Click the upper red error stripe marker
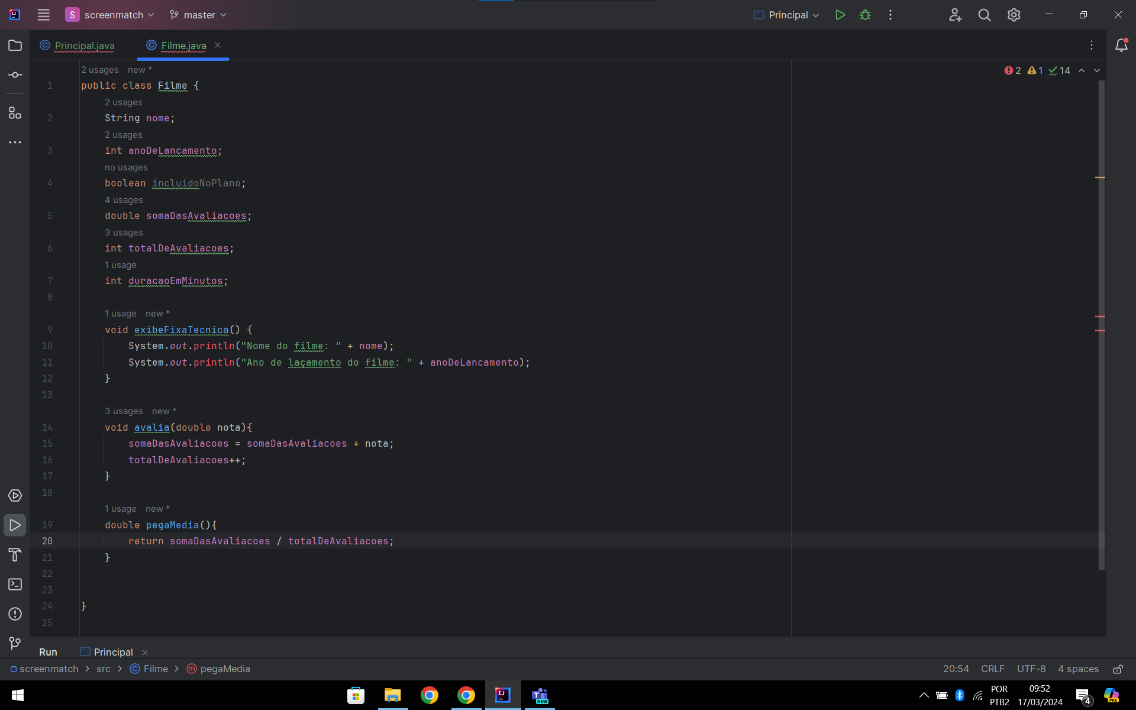 [x=1100, y=317]
